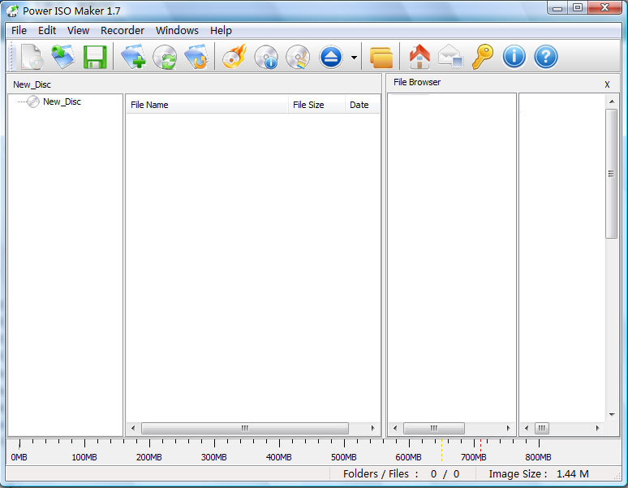Click the red dashed 700MB capacity marker
628x488 pixels.
click(480, 450)
